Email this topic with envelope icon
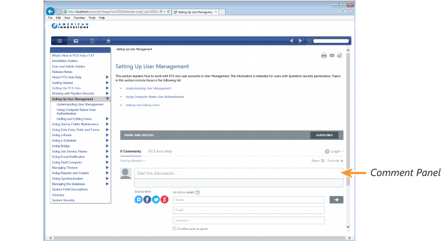 [332, 55]
